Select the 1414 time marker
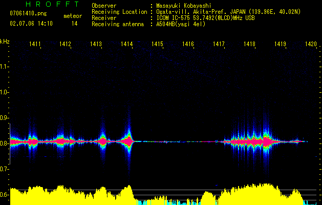 127,45
